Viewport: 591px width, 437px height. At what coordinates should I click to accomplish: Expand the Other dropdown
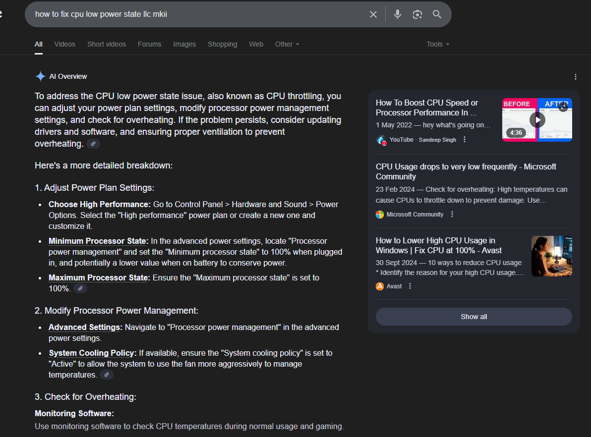pos(287,45)
